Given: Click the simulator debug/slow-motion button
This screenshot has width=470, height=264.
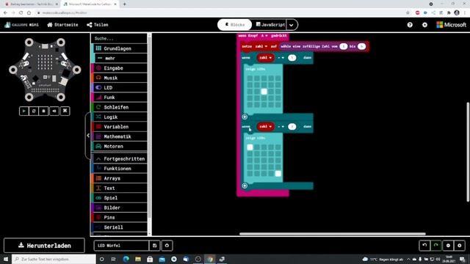Looking at the screenshot, I should pyautogui.click(x=44, y=111).
